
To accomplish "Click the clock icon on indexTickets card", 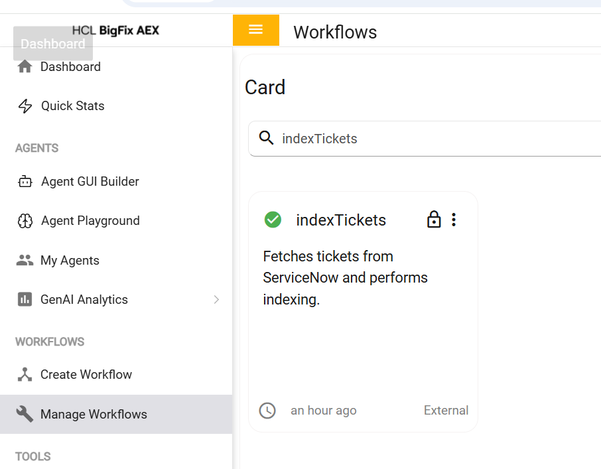I will click(x=267, y=411).
